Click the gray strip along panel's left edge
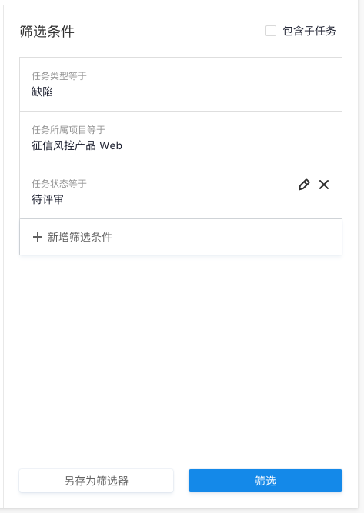 click(x=2, y=255)
